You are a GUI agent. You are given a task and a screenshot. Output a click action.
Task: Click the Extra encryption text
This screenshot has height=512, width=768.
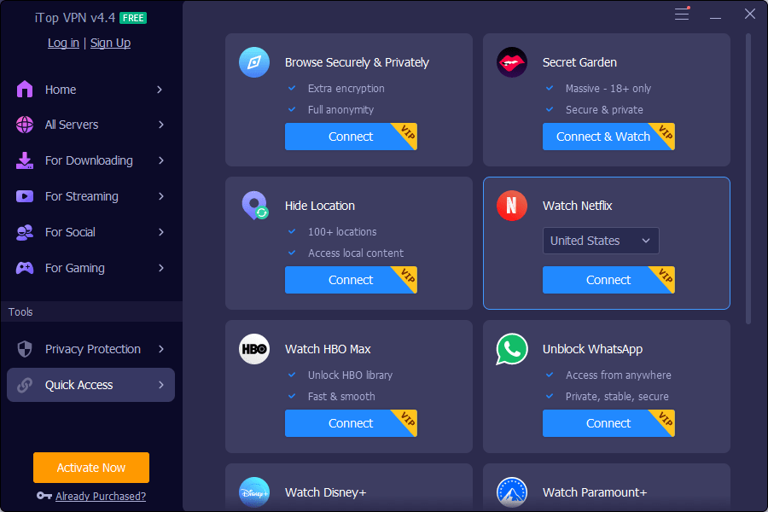click(346, 88)
